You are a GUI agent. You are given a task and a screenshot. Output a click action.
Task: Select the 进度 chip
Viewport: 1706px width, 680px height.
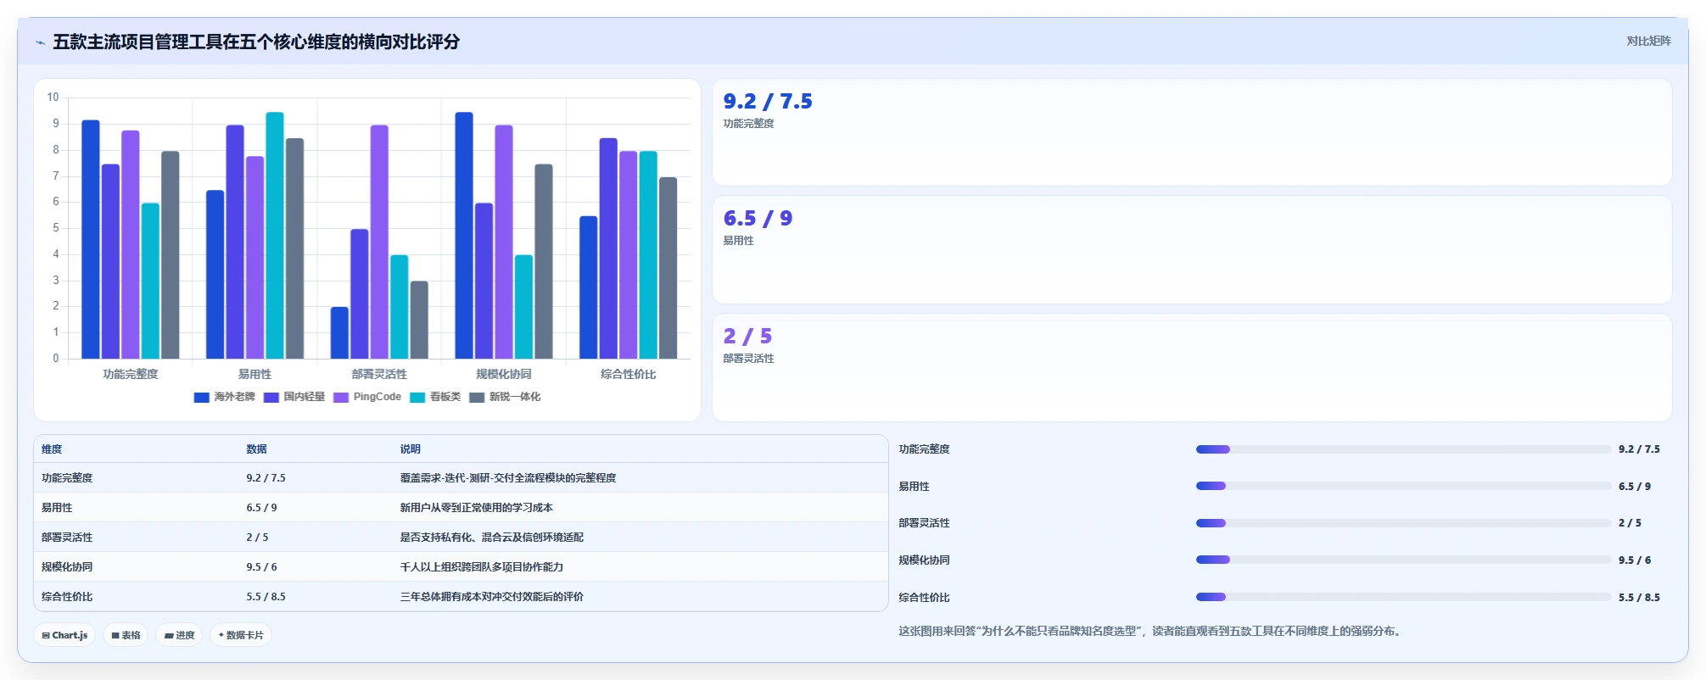pos(179,635)
